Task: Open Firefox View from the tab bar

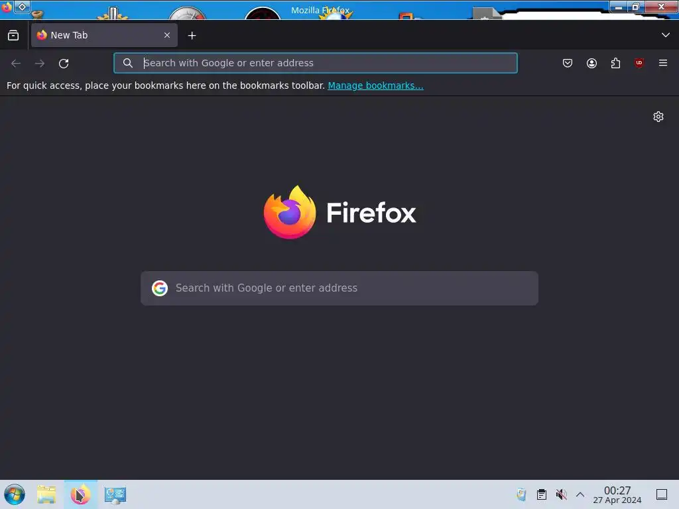Action: pyautogui.click(x=13, y=36)
